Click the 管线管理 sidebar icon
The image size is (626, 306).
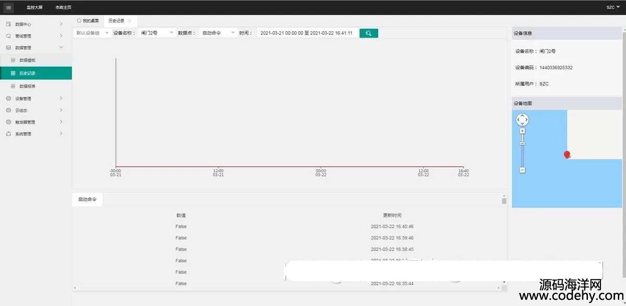pos(8,36)
